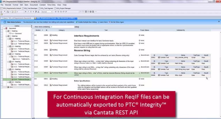
Task: Open the Document menu
Action: [x=34, y=5]
